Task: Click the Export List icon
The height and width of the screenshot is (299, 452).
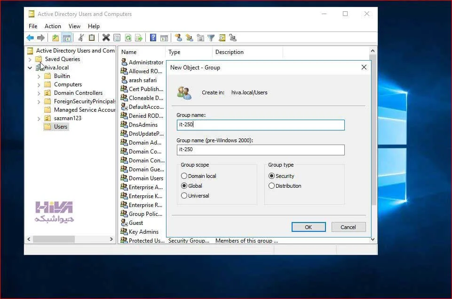Action: tap(139, 38)
